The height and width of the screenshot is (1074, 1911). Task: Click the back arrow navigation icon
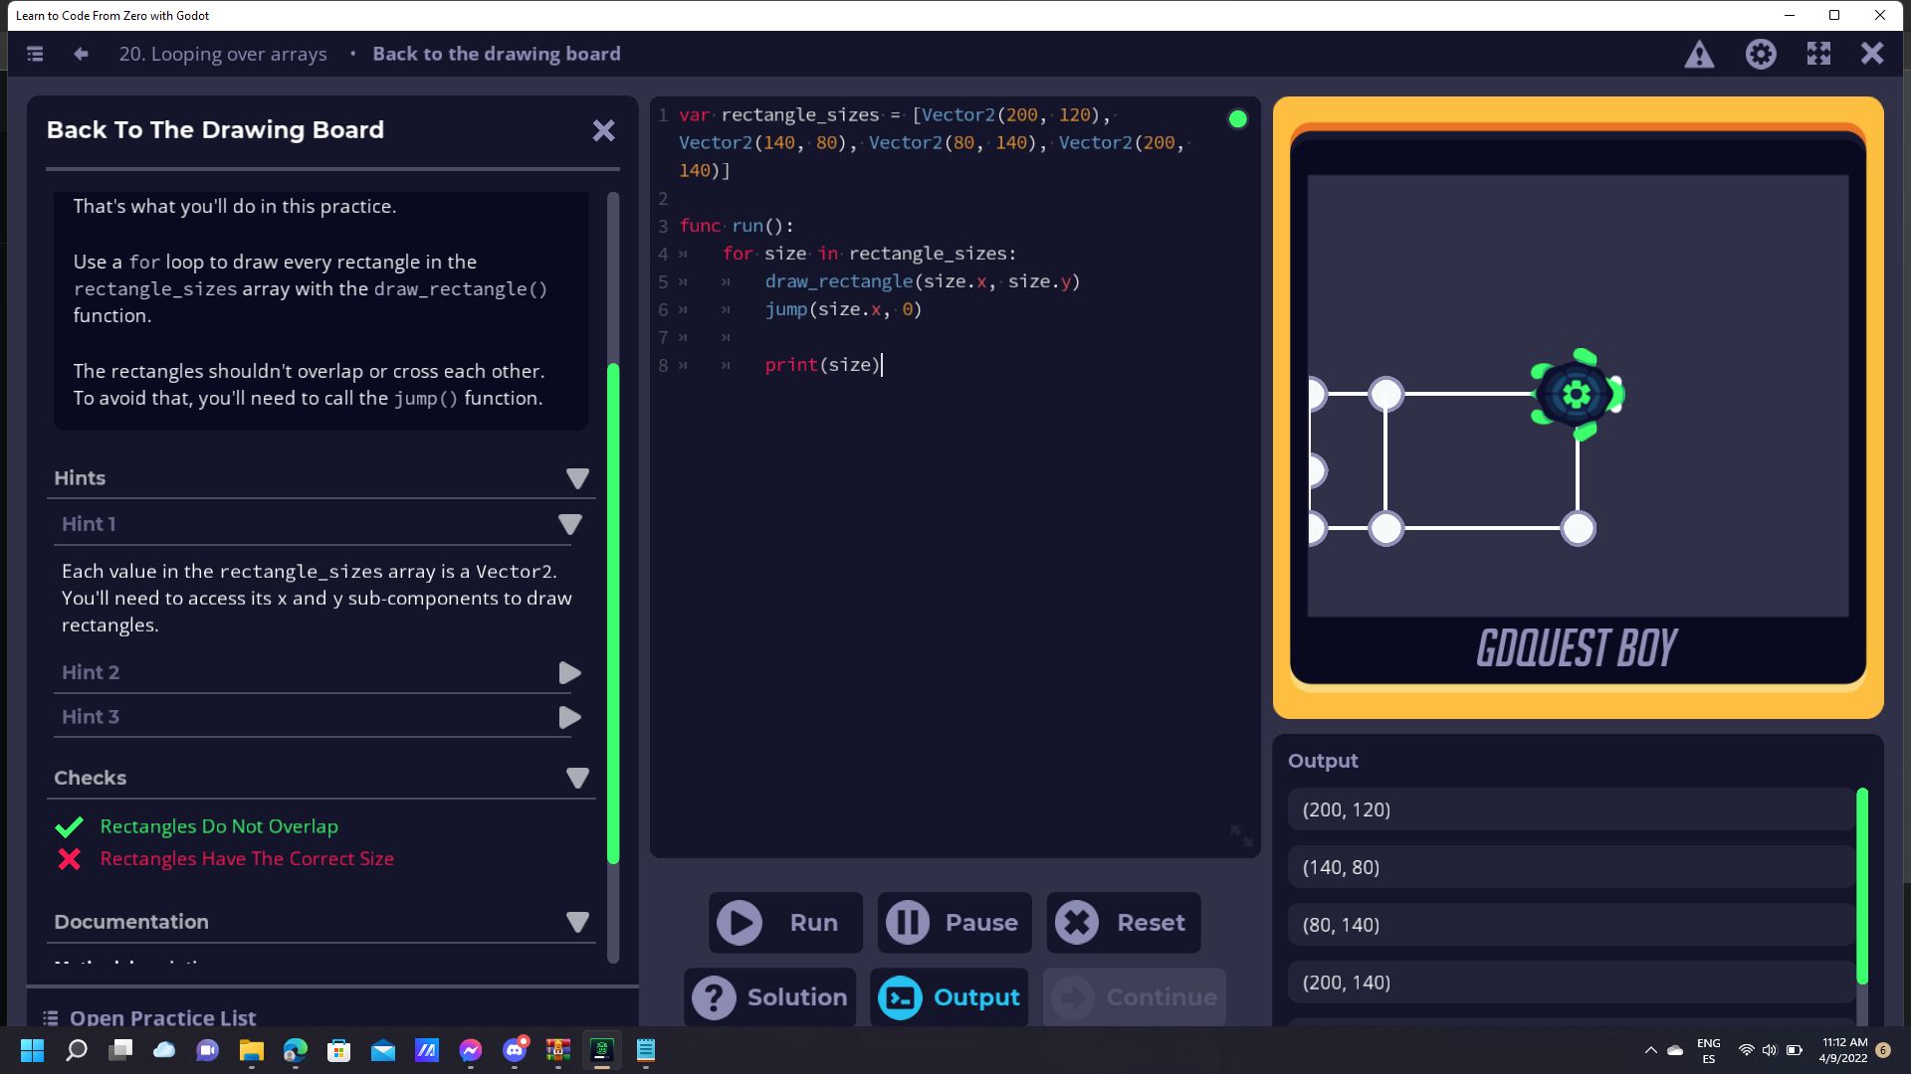tap(81, 54)
